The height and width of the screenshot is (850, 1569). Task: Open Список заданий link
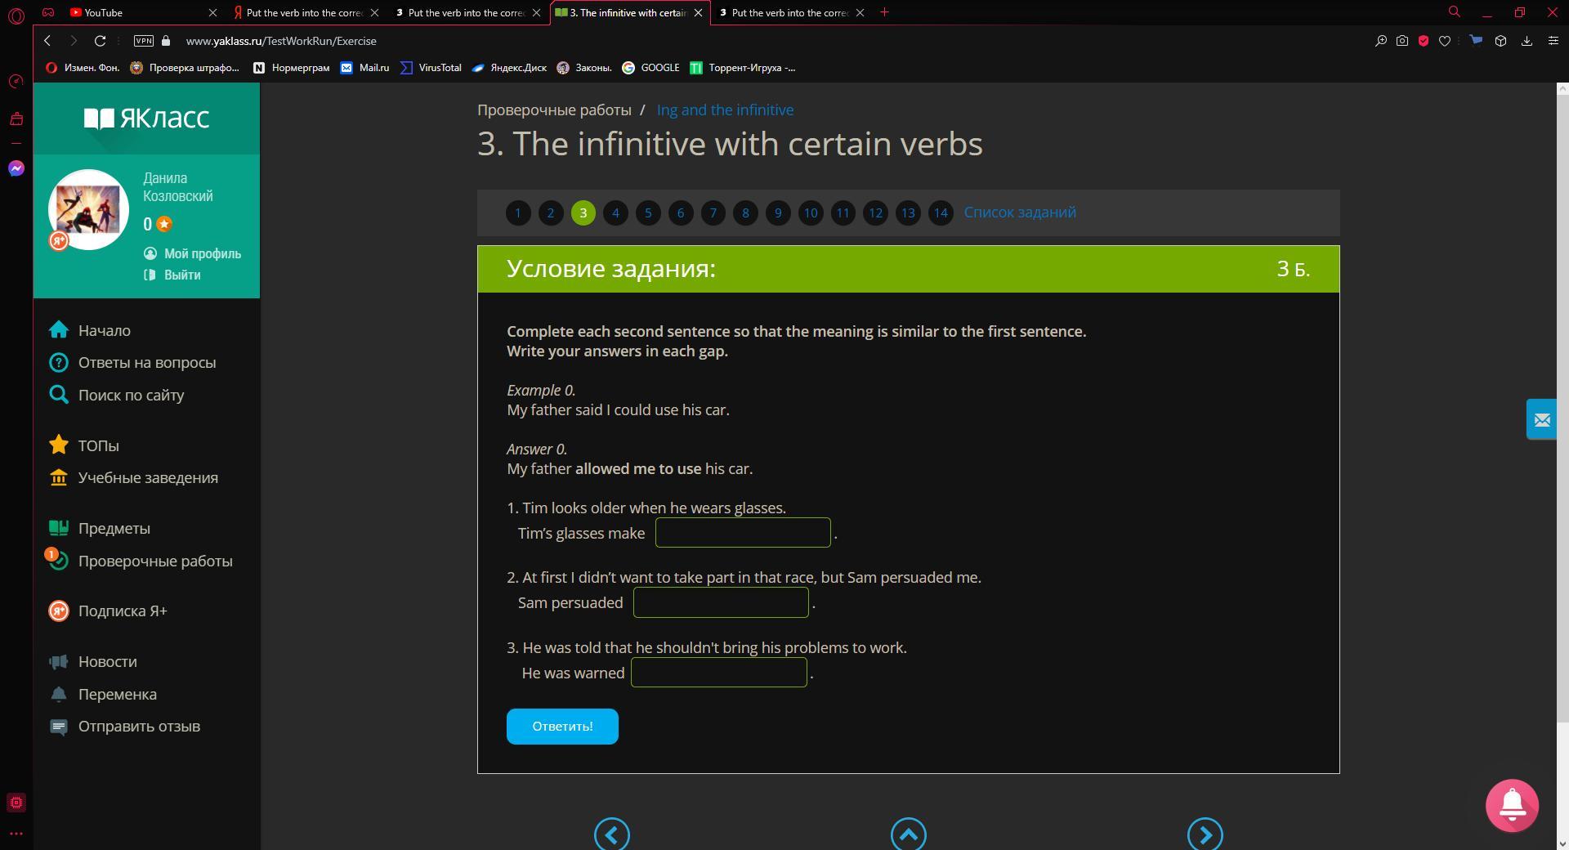(x=1020, y=212)
